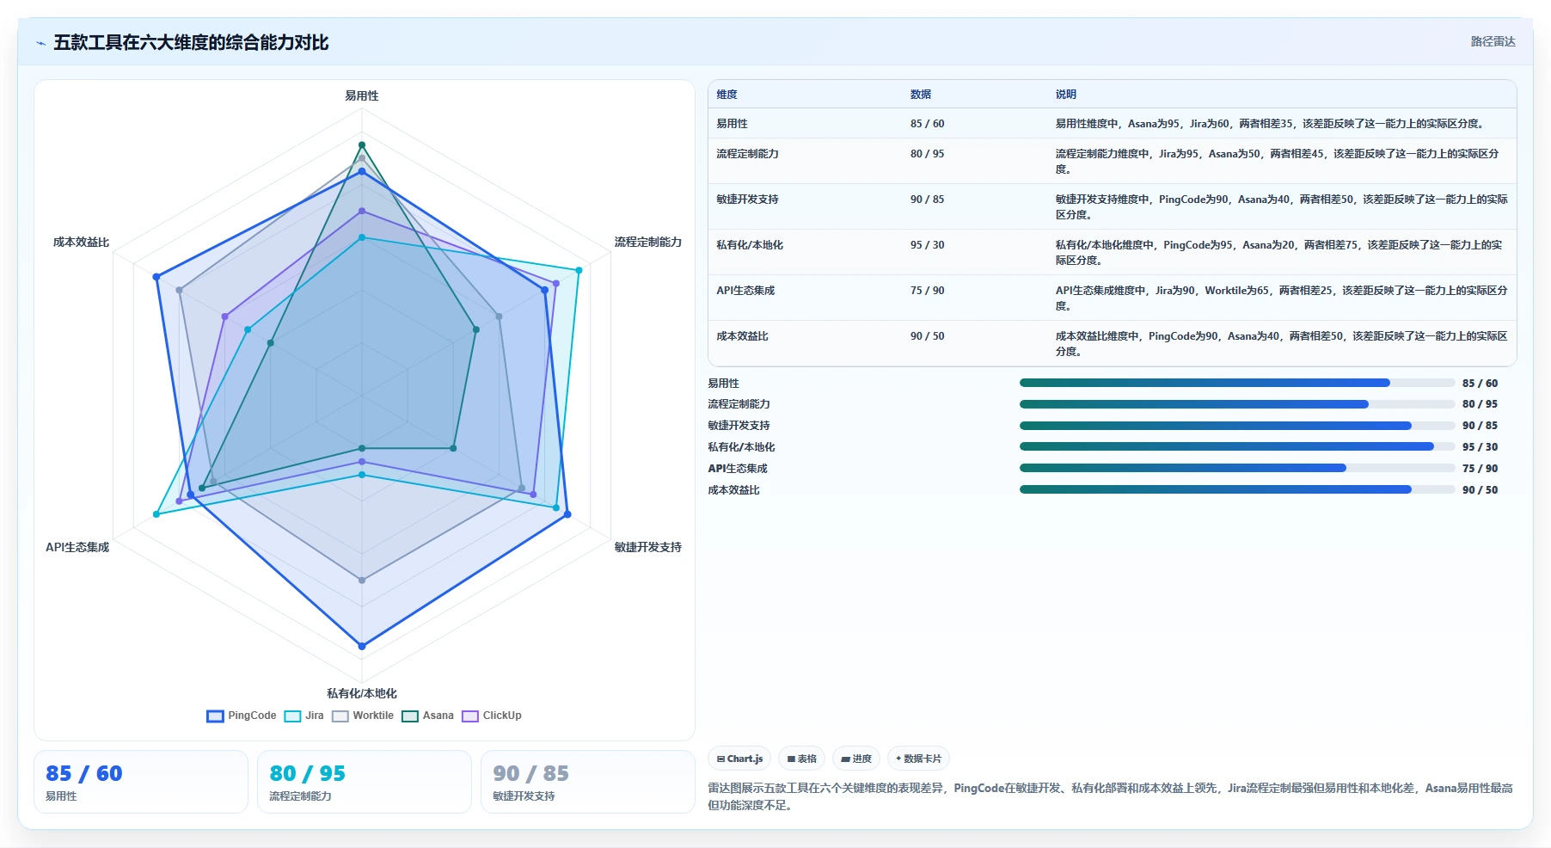Click PingCode's data point on 成本效益比 axis
The image size is (1551, 848).
click(x=156, y=277)
